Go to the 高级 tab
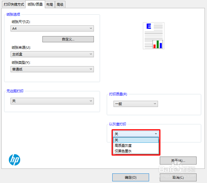Screen dimensions: 207x183 click(x=60, y=5)
